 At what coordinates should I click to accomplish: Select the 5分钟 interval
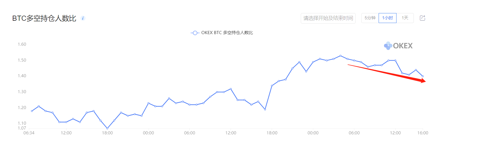pos(370,18)
